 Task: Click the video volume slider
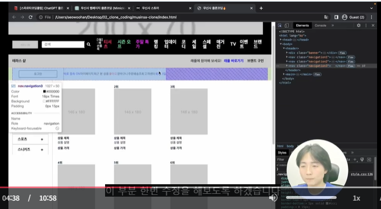click(x=311, y=198)
